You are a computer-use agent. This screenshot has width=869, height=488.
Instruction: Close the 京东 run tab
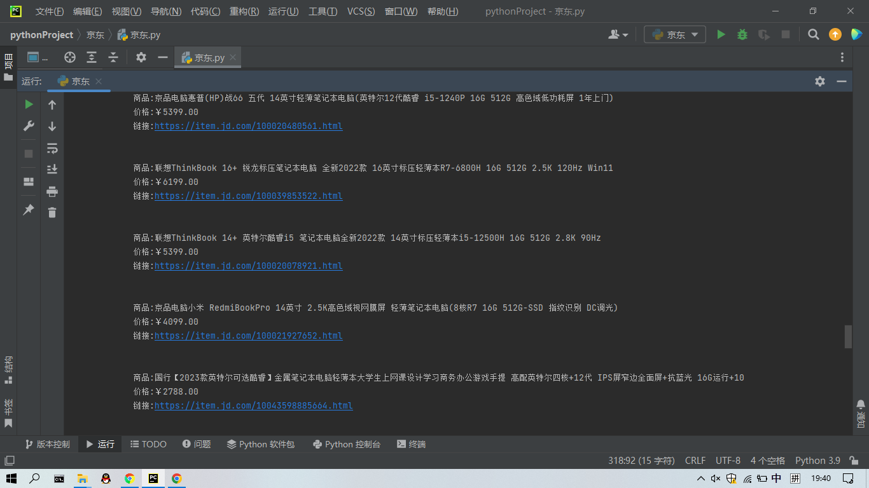click(98, 81)
